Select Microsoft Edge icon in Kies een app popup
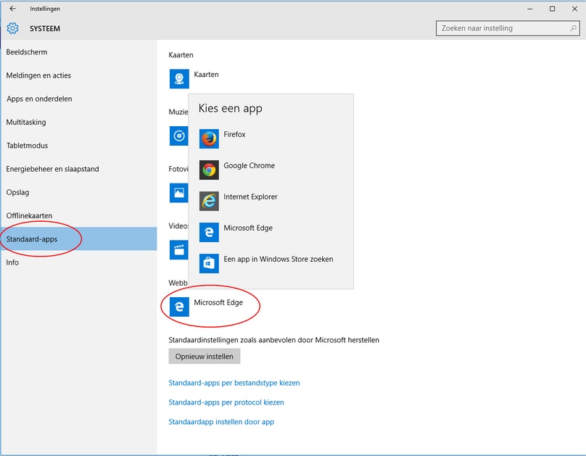This screenshot has width=586, height=456. point(209,232)
